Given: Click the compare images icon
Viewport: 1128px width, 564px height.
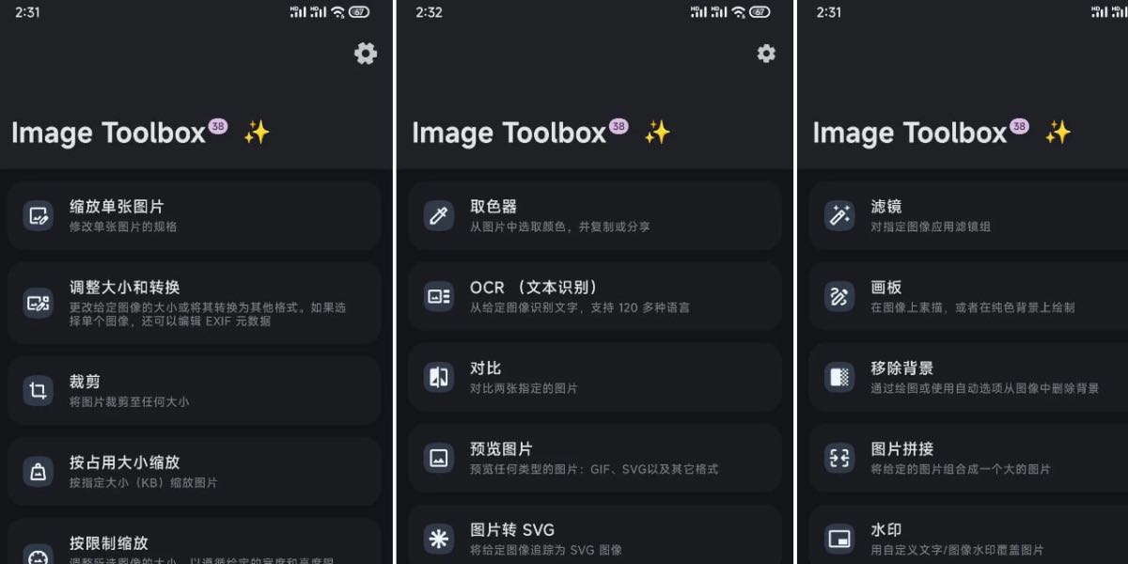Looking at the screenshot, I should (439, 377).
